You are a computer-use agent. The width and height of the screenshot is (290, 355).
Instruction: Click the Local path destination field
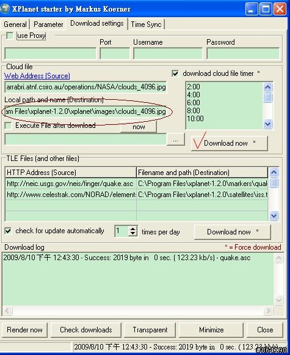tap(85, 111)
